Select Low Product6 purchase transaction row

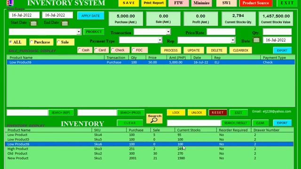tap(151, 62)
